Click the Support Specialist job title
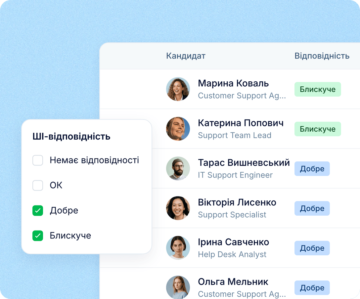 point(232,215)
